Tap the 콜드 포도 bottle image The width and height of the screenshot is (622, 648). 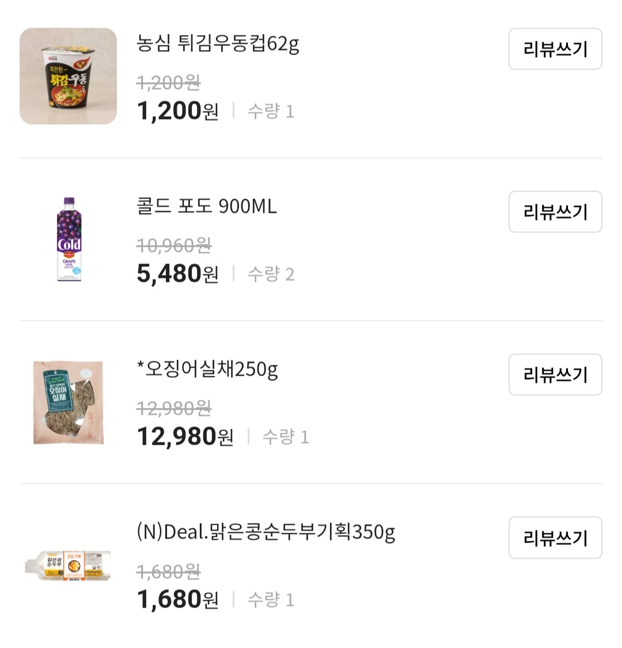69,239
